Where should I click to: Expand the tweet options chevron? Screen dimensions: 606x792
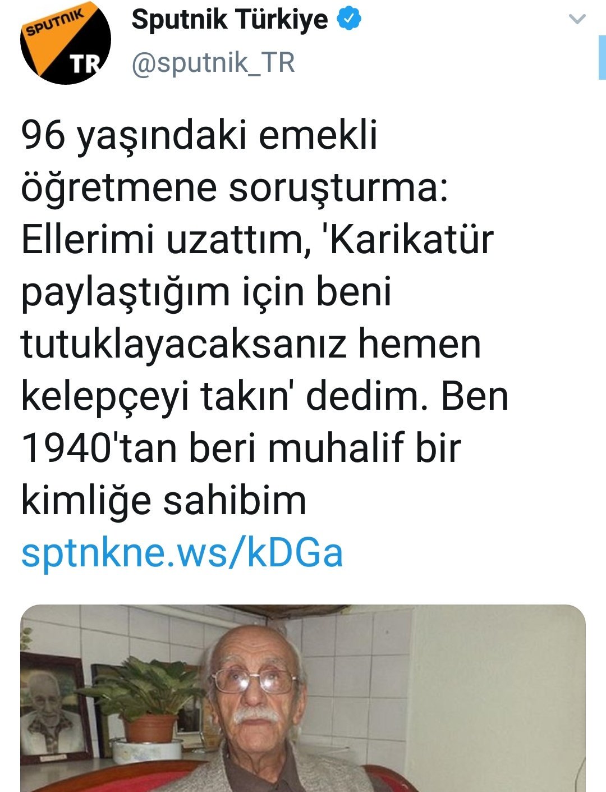[x=577, y=20]
